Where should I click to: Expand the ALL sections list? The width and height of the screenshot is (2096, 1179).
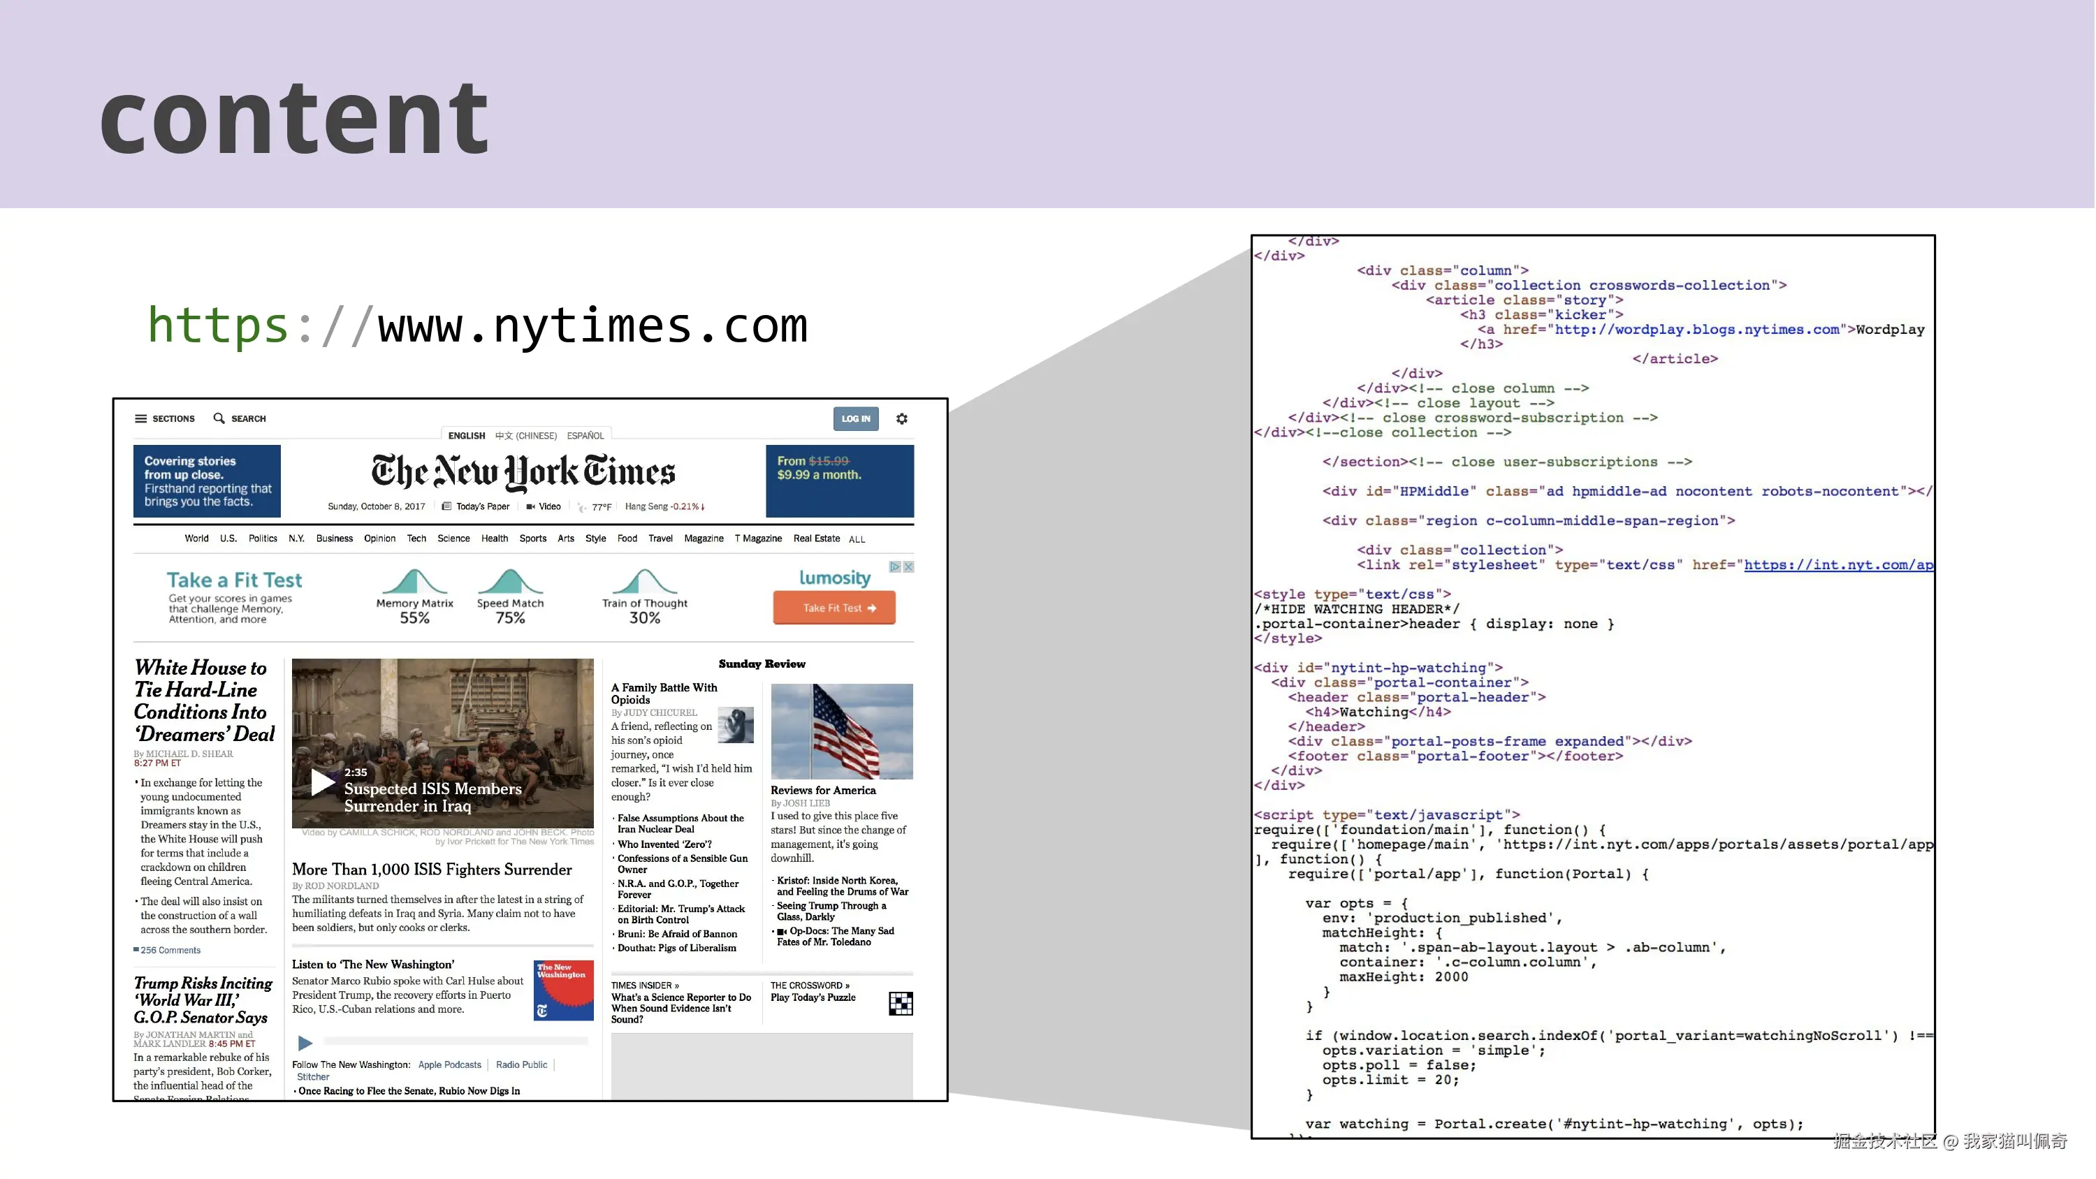pos(857,539)
